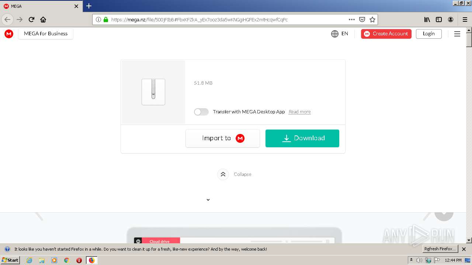Open Firefox application menu

click(465, 20)
